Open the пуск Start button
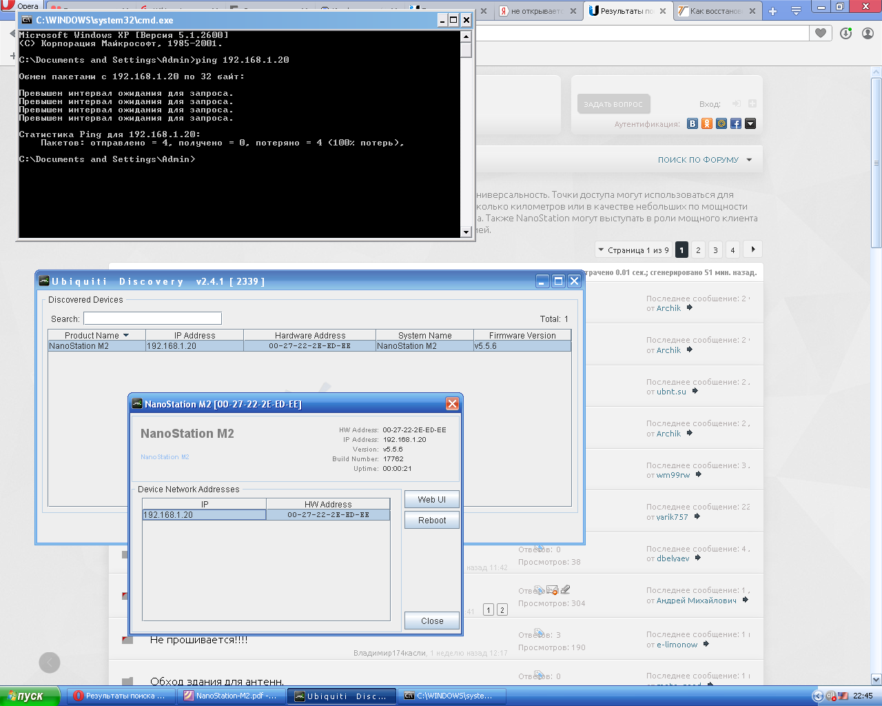Screen dimensions: 882x706 30,696
